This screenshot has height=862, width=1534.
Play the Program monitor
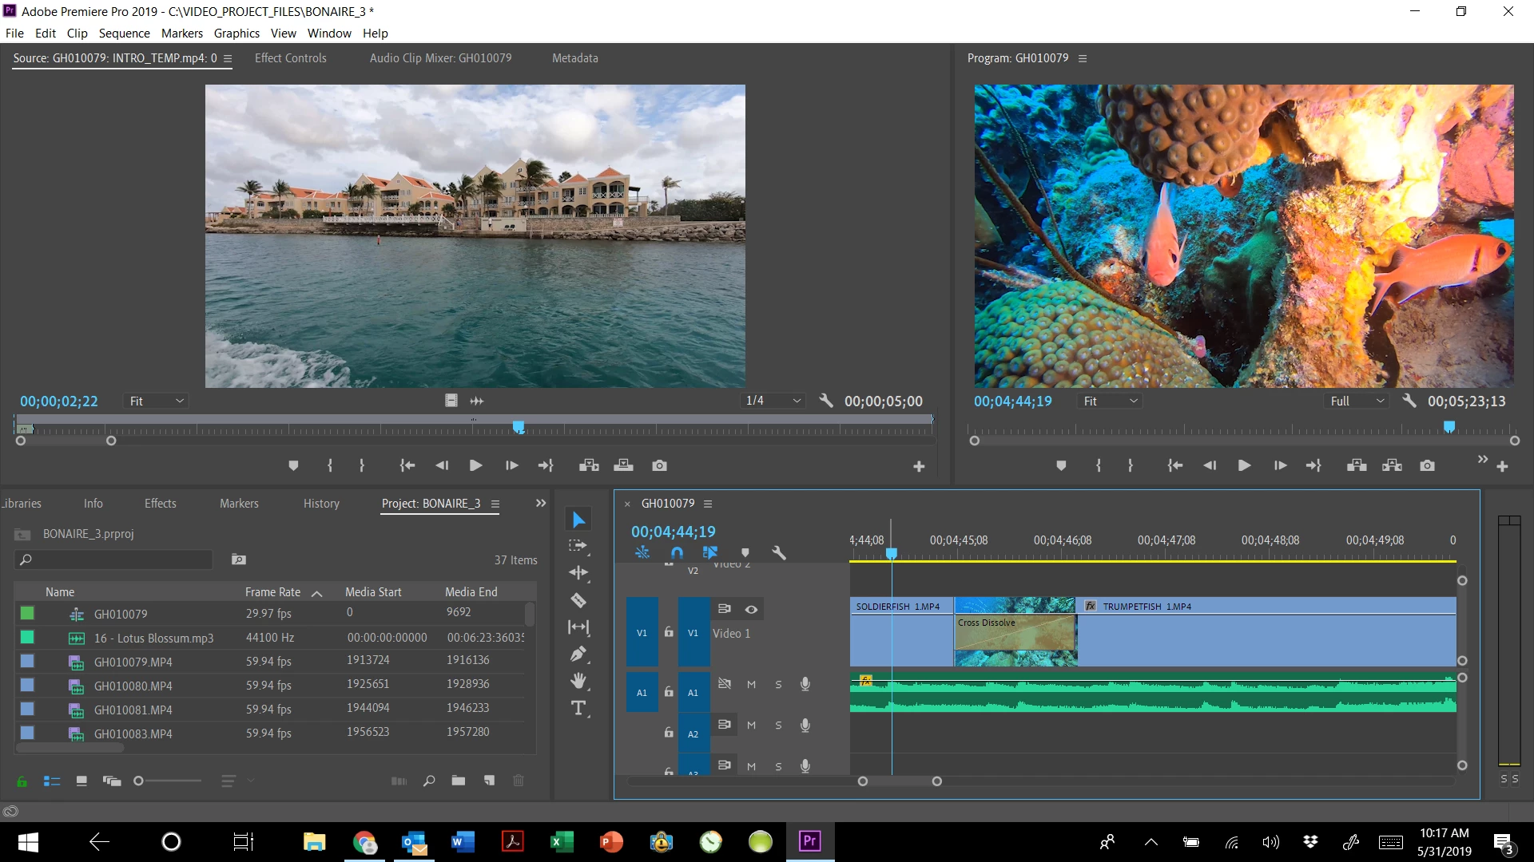[x=1244, y=465]
